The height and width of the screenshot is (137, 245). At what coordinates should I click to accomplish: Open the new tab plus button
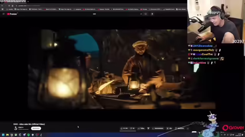pos(28,2)
